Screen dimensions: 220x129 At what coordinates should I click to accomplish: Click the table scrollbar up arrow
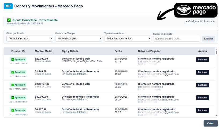pyautogui.click(x=217, y=49)
